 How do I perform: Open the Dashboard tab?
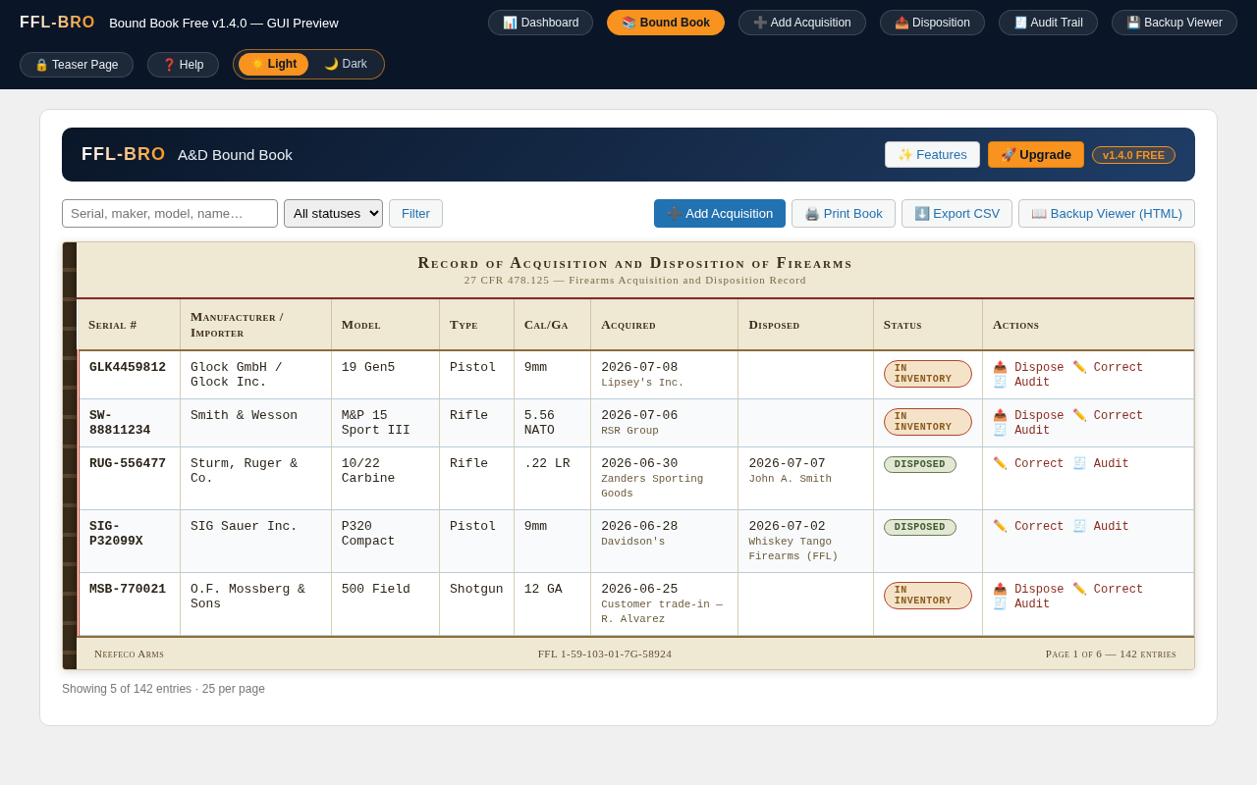540,23
